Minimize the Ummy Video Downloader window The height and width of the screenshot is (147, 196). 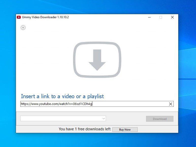click(149, 17)
